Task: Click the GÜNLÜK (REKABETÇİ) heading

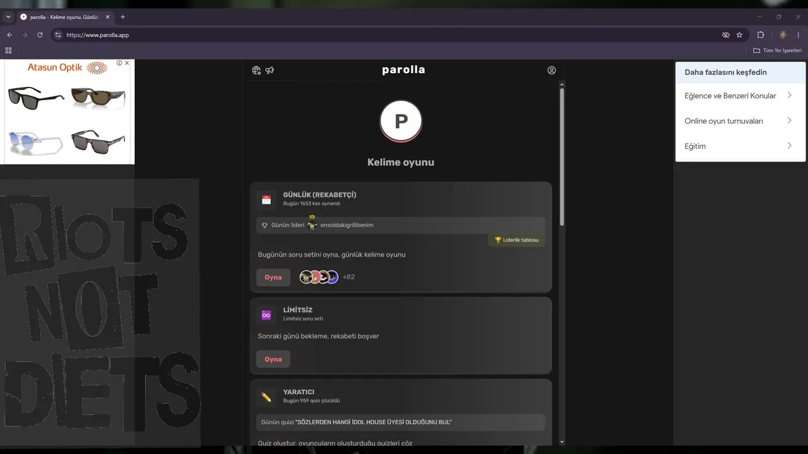Action: [319, 195]
